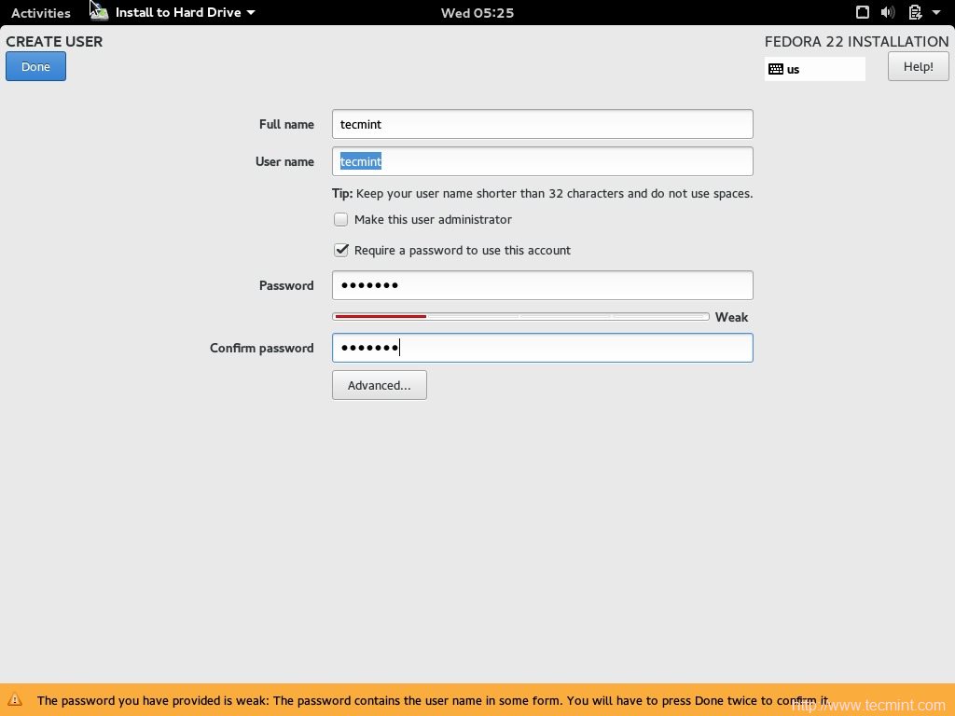Open the Install to Hard Drive app menu
The height and width of the screenshot is (716, 955).
186,12
